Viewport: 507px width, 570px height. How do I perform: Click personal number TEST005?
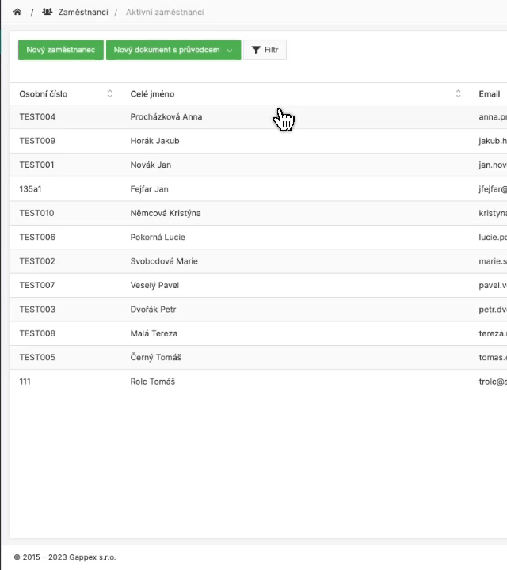pos(37,358)
